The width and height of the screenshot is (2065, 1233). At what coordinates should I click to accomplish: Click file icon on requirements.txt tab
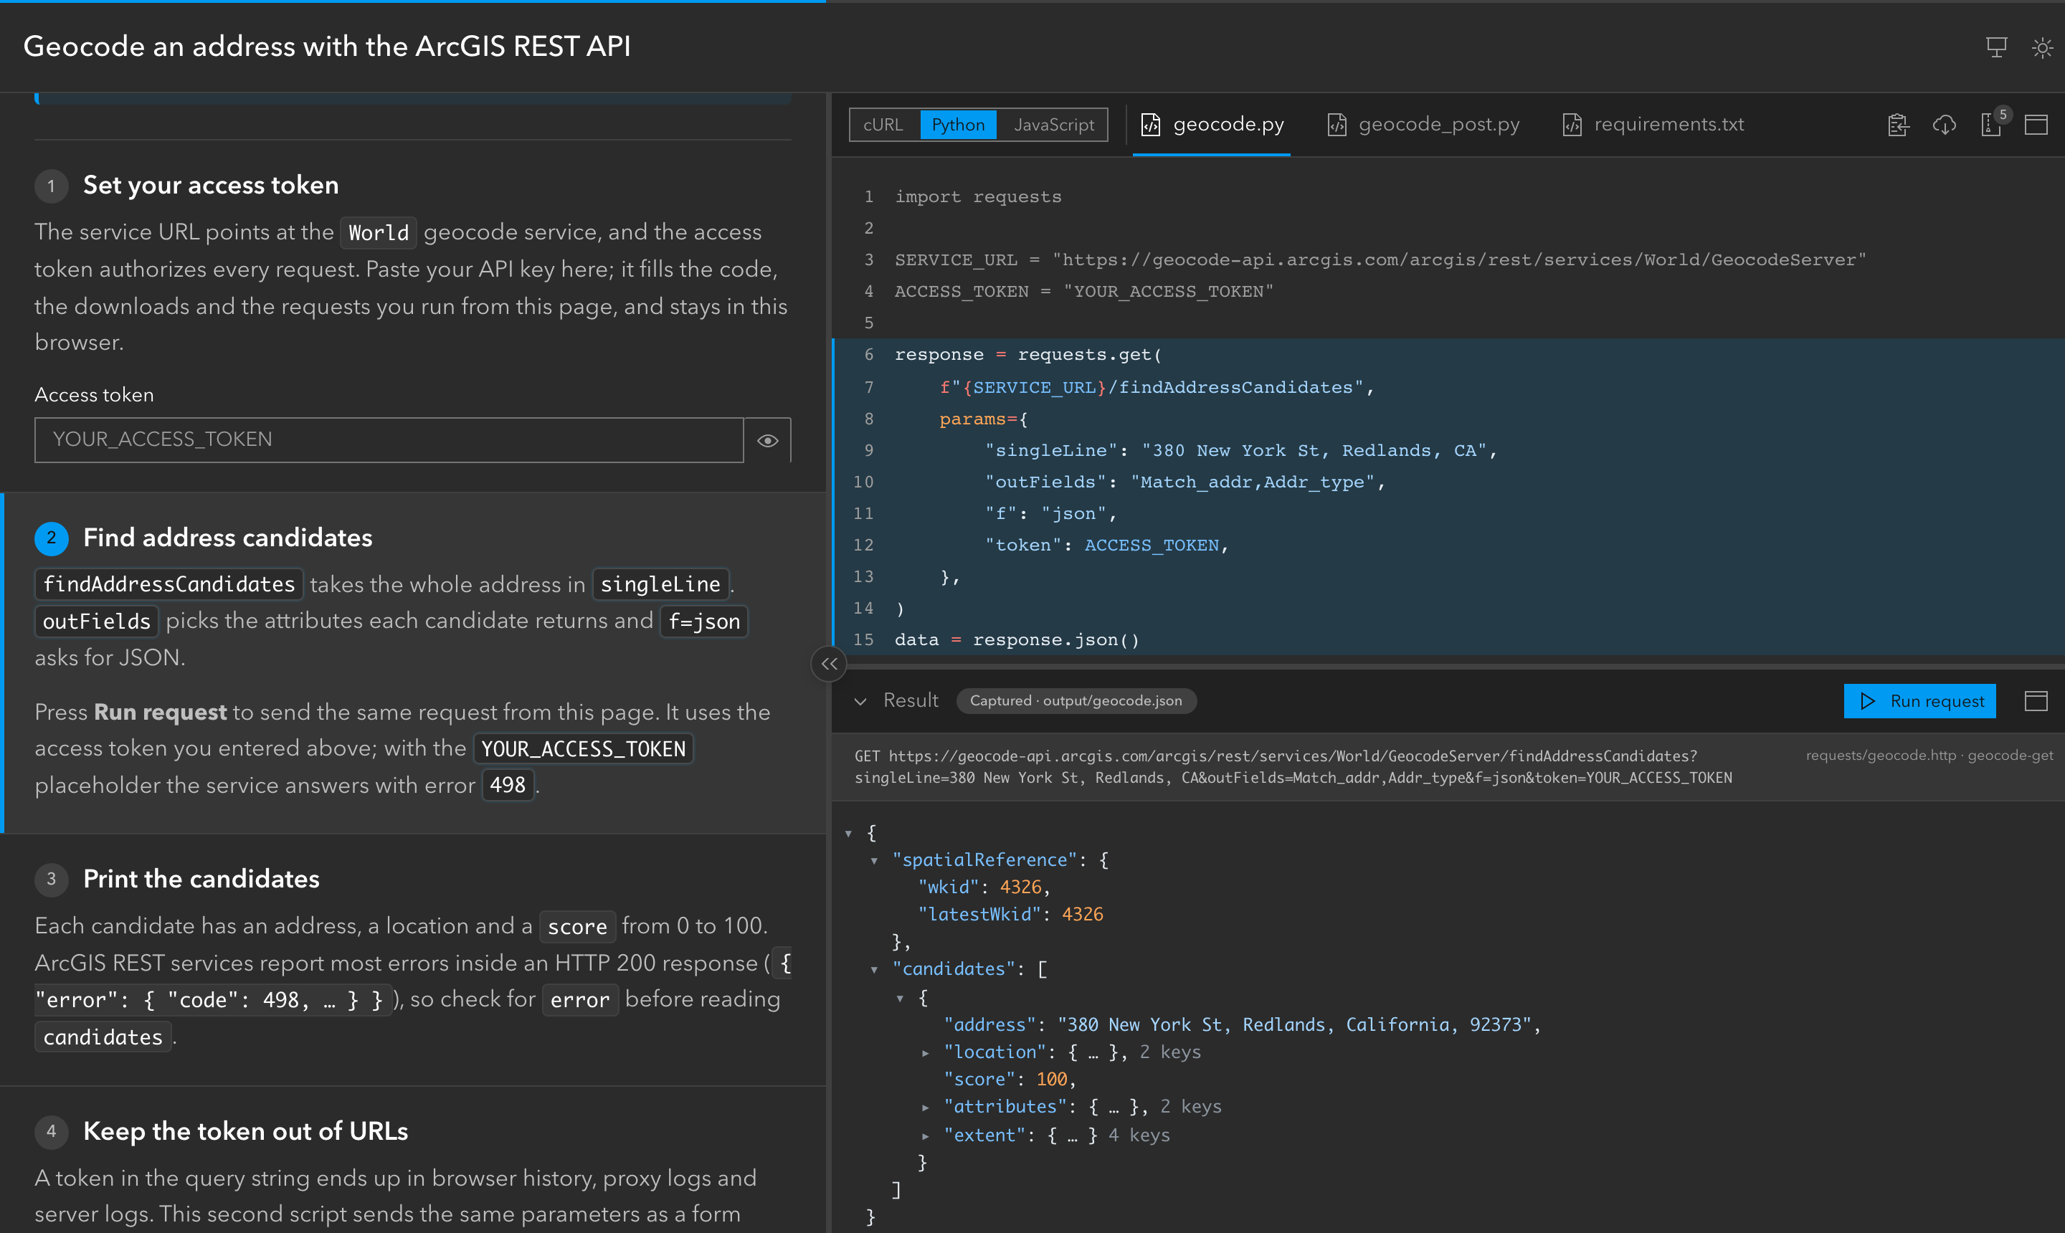coord(1572,125)
